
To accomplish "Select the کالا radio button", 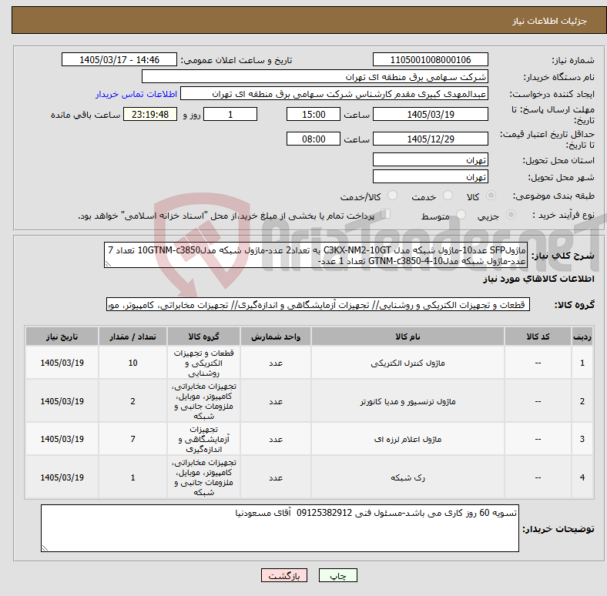I will click(491, 196).
